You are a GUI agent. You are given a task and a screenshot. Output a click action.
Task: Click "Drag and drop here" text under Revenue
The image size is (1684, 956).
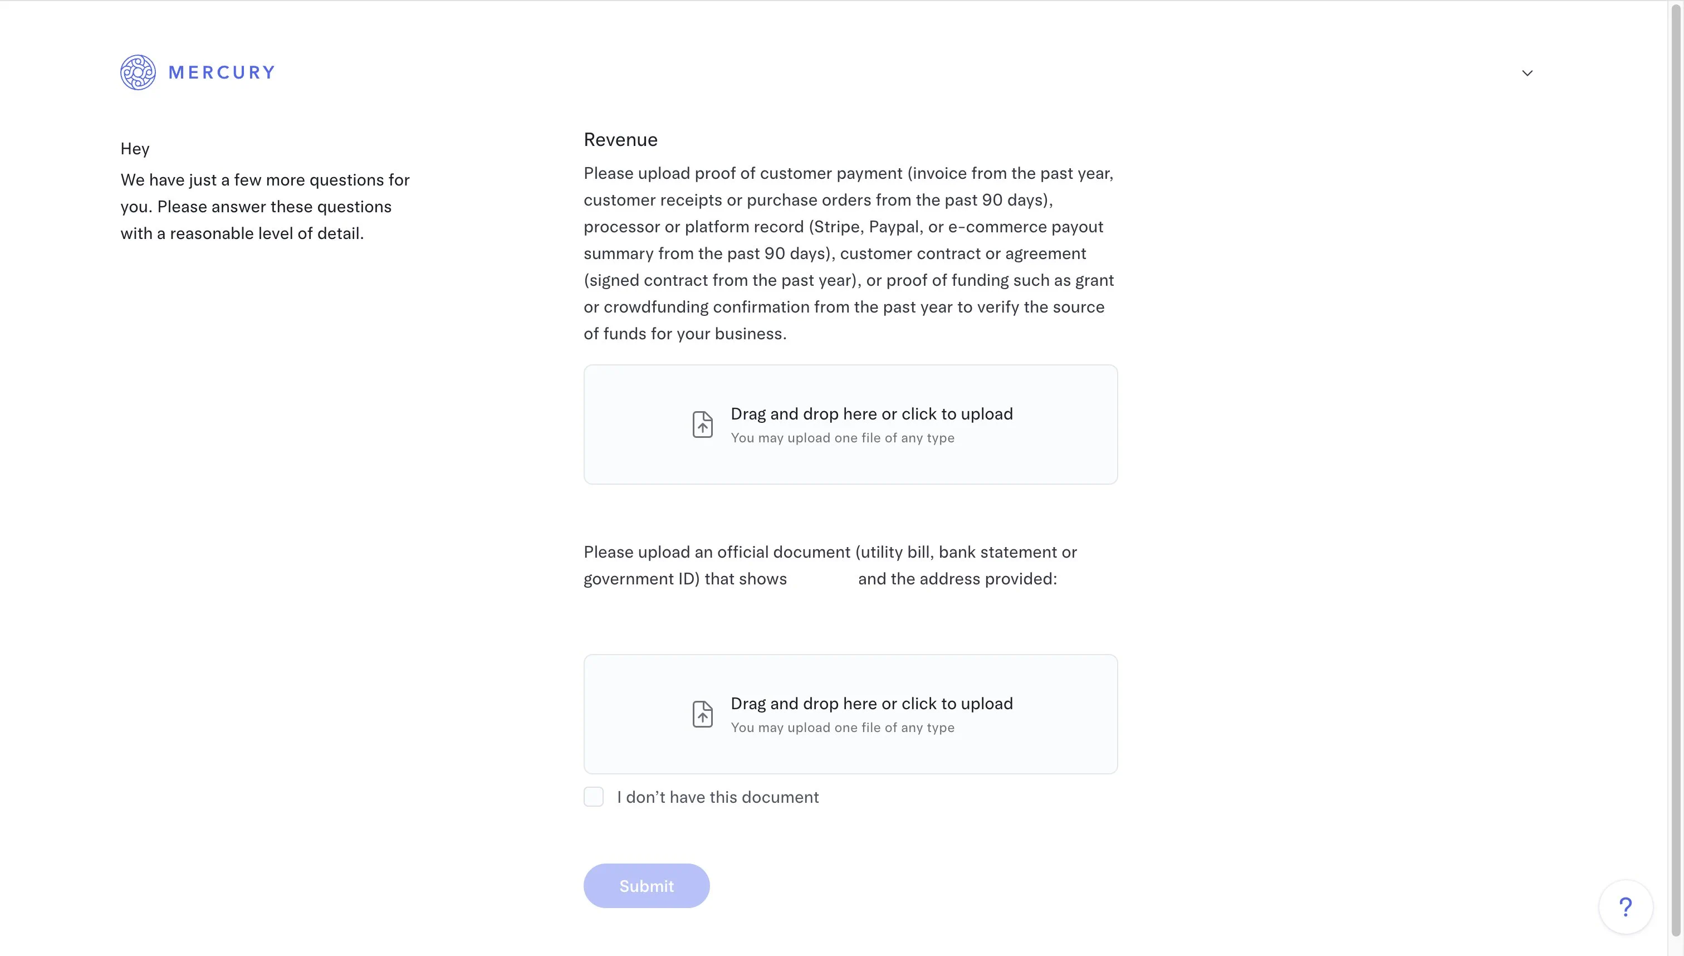coord(872,413)
